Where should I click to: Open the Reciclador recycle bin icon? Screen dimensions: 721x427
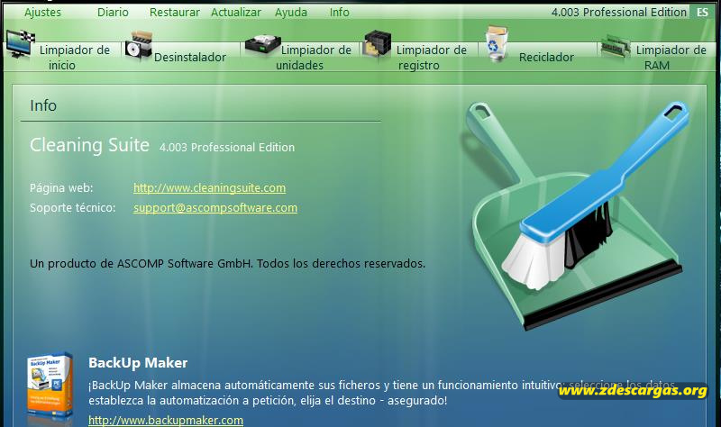click(x=497, y=43)
